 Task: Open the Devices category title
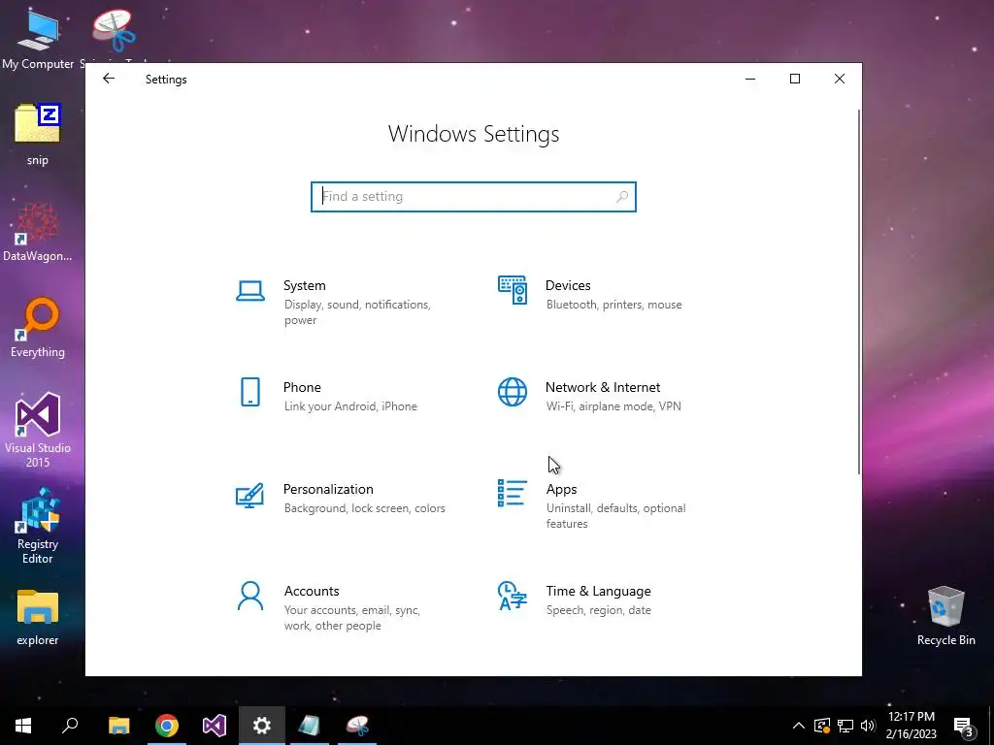coord(568,286)
